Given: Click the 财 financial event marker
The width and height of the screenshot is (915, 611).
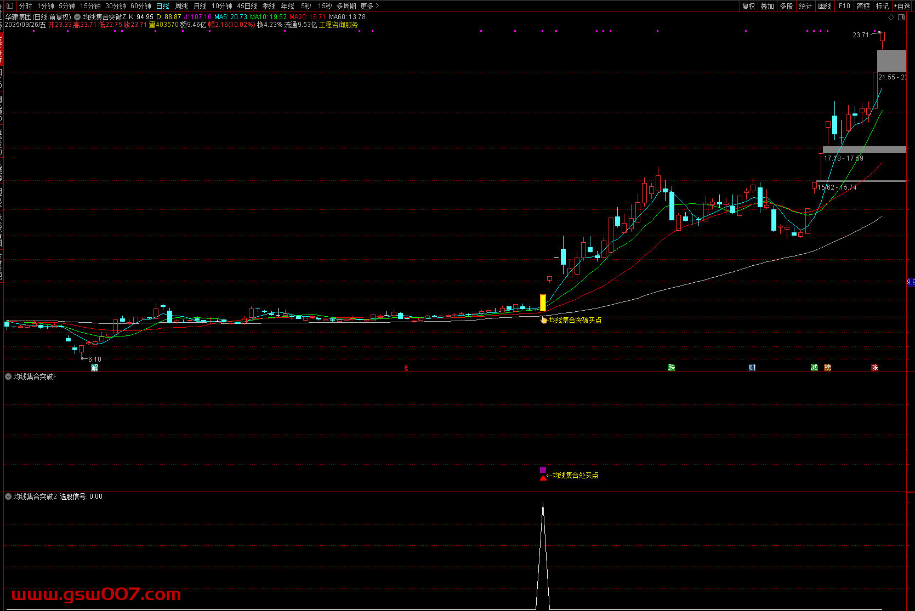Looking at the screenshot, I should pos(752,368).
